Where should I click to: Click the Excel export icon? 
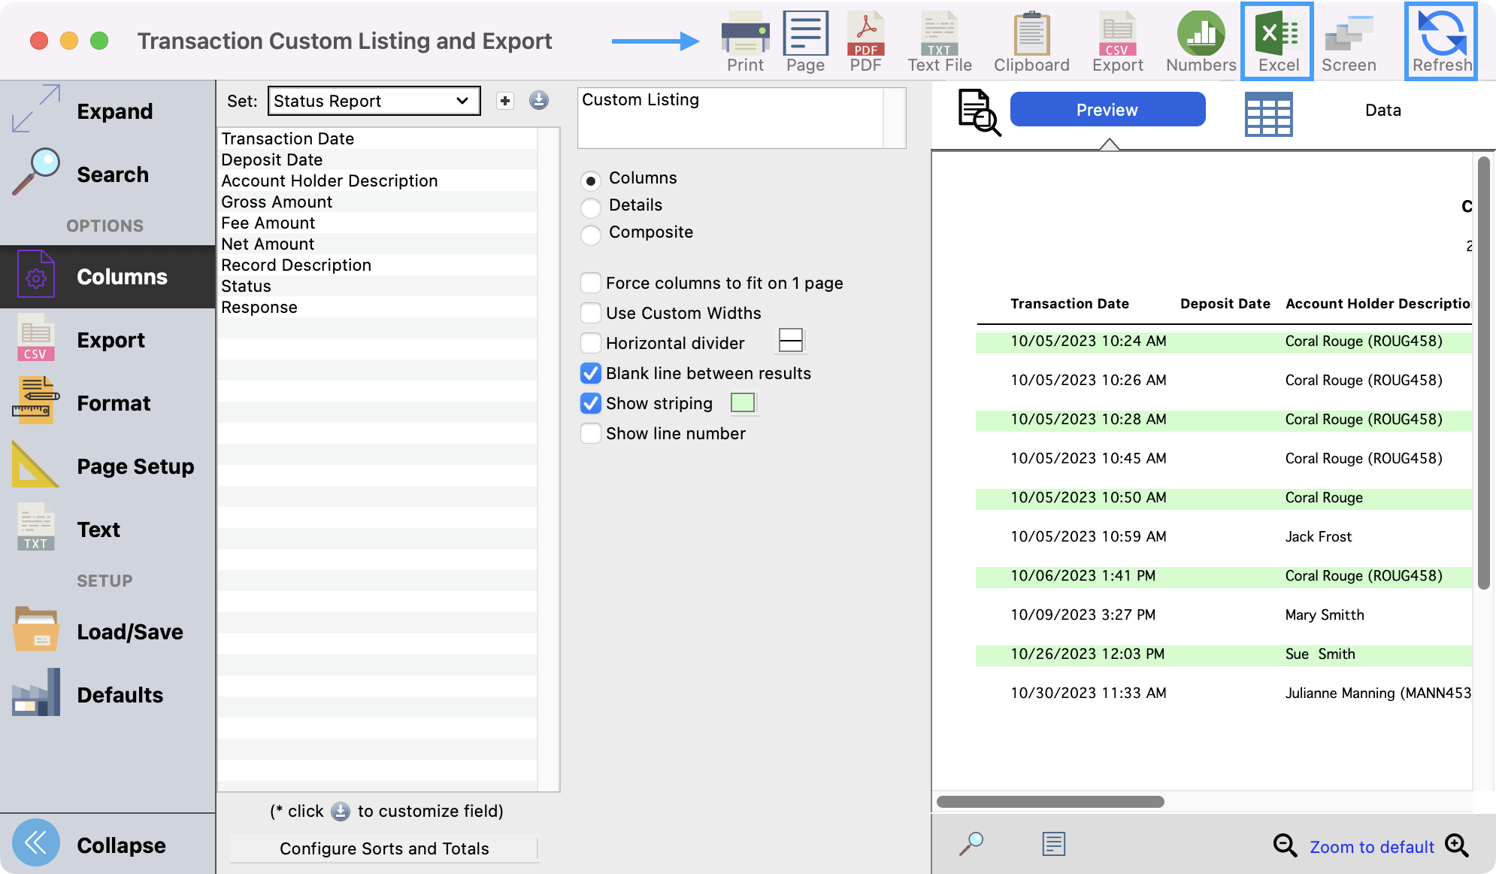(x=1277, y=35)
